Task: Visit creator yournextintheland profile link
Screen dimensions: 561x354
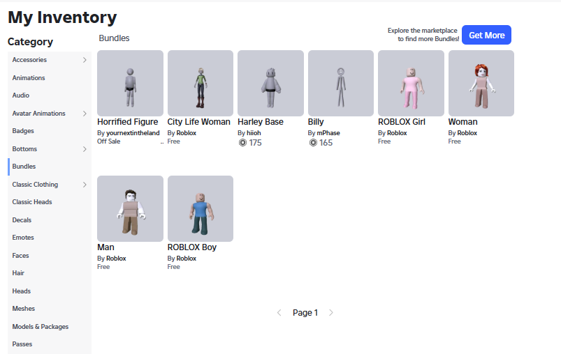Action: [x=133, y=133]
